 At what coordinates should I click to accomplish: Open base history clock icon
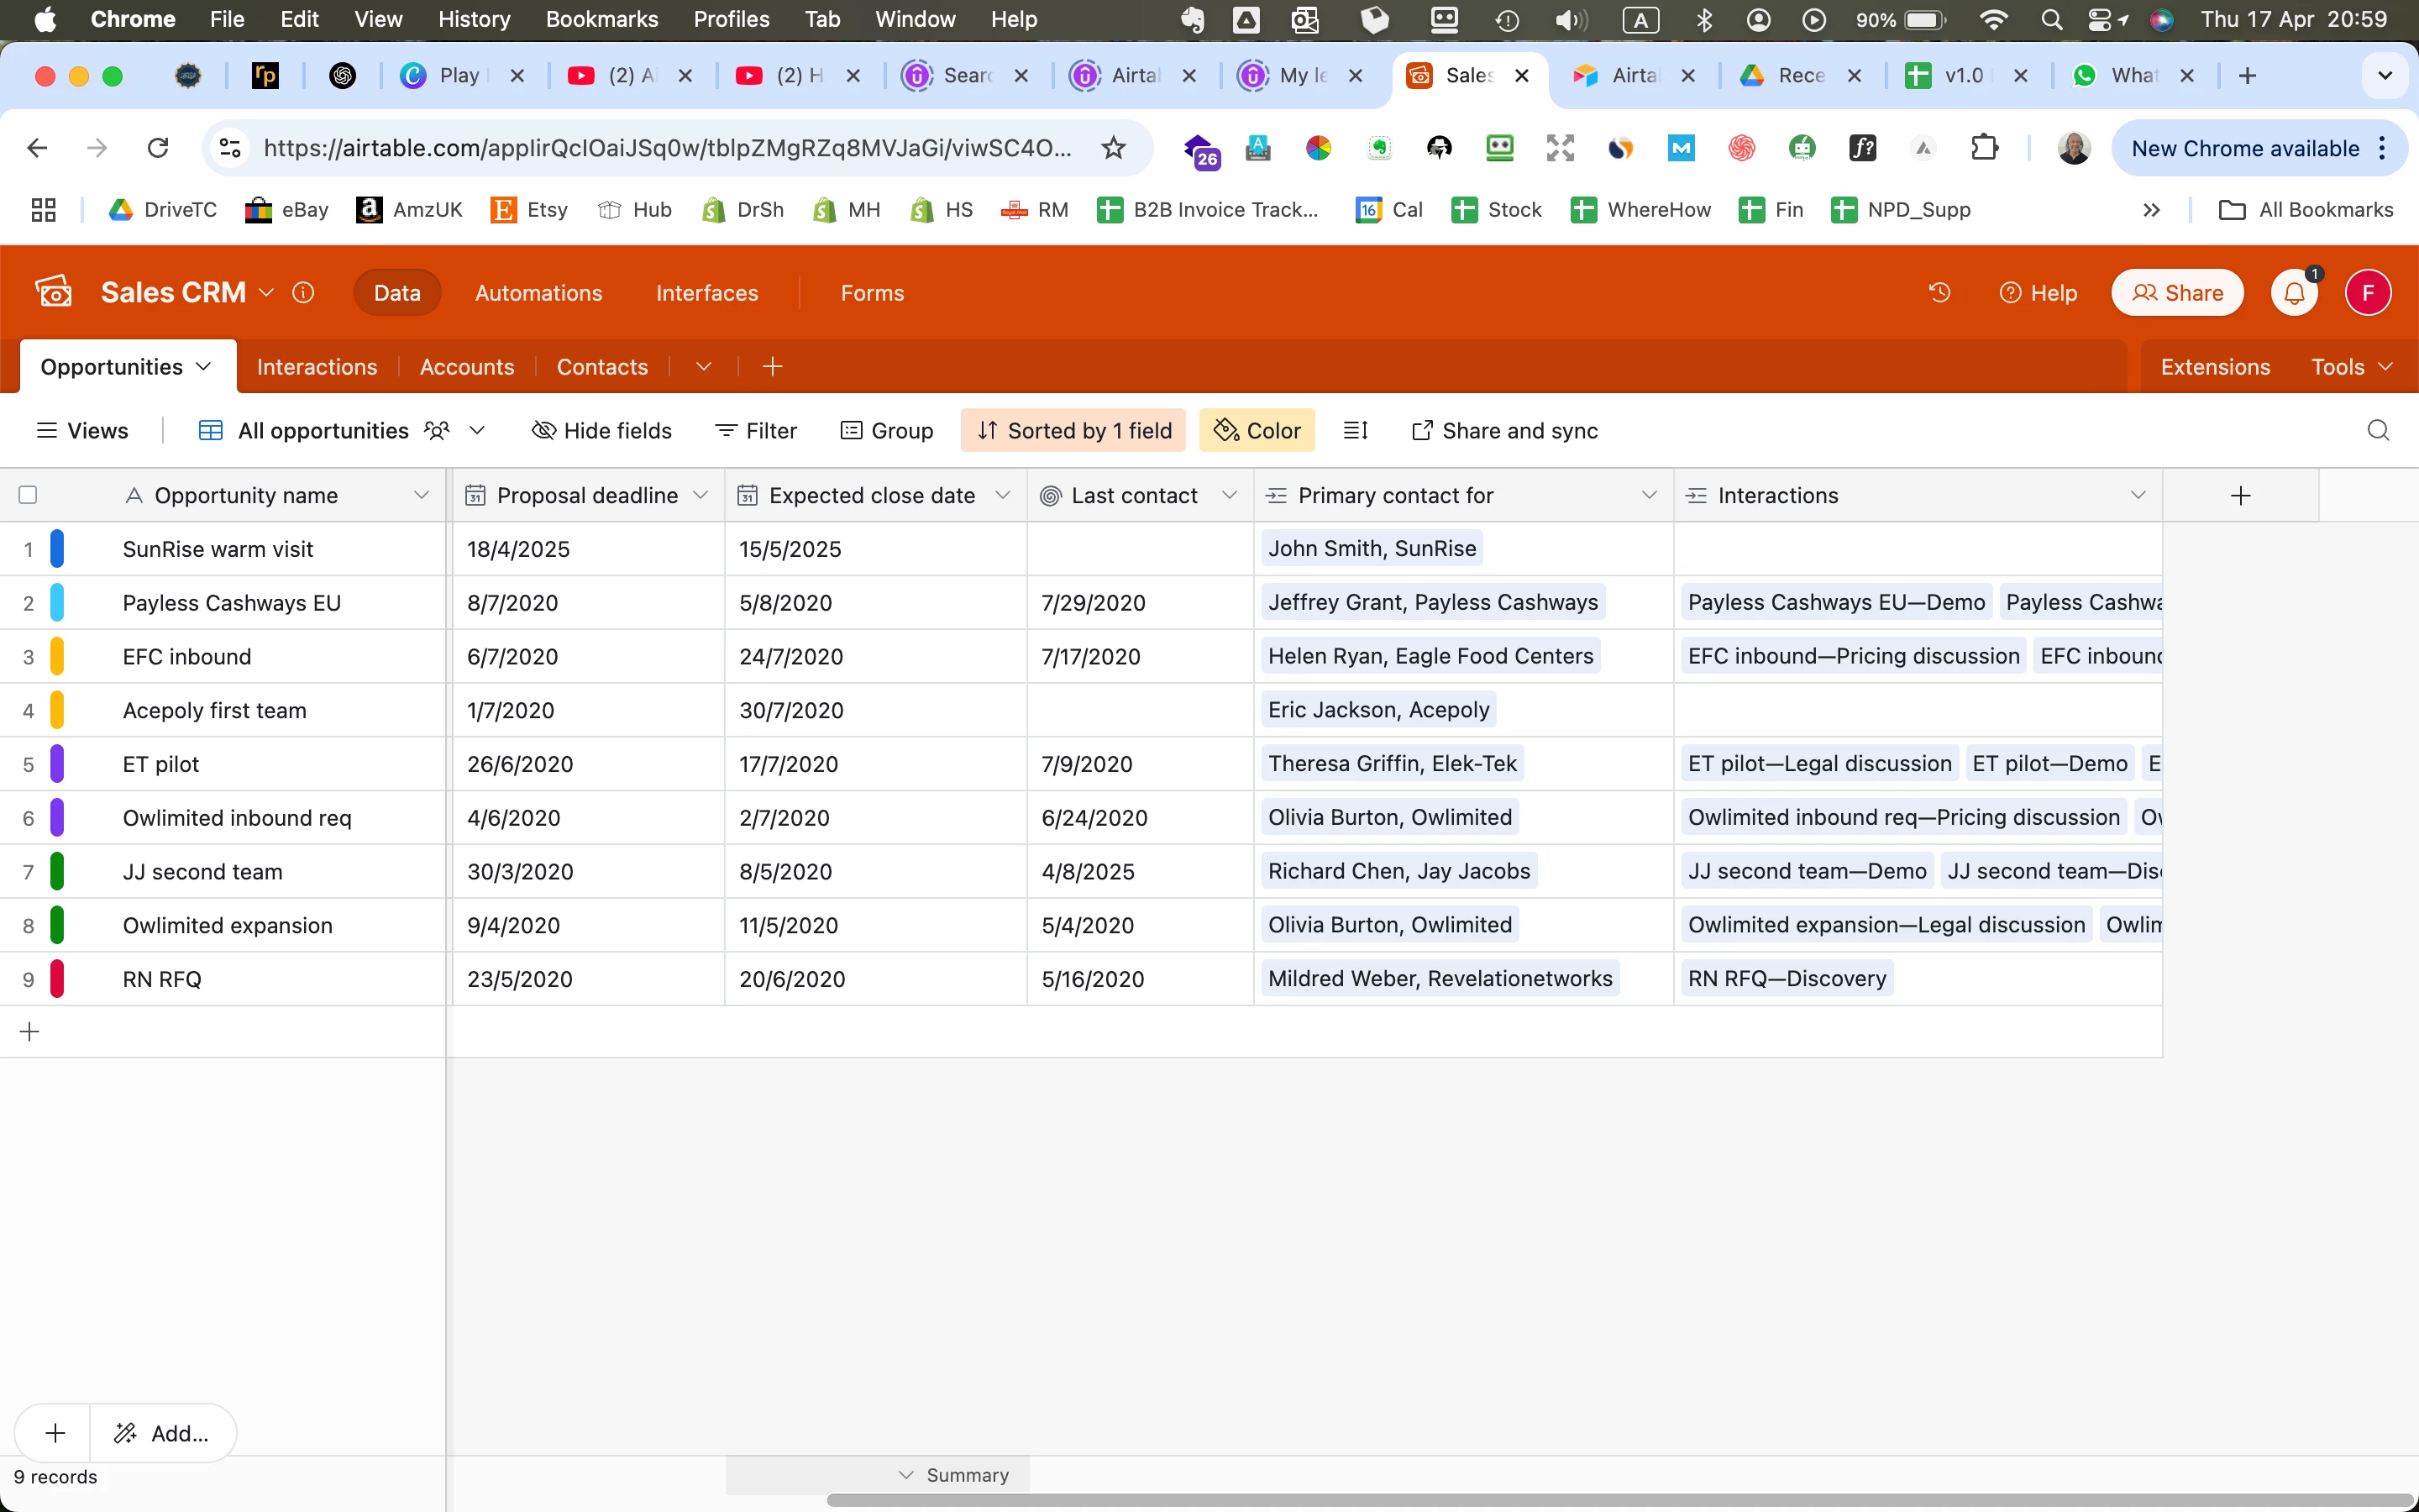click(1939, 293)
